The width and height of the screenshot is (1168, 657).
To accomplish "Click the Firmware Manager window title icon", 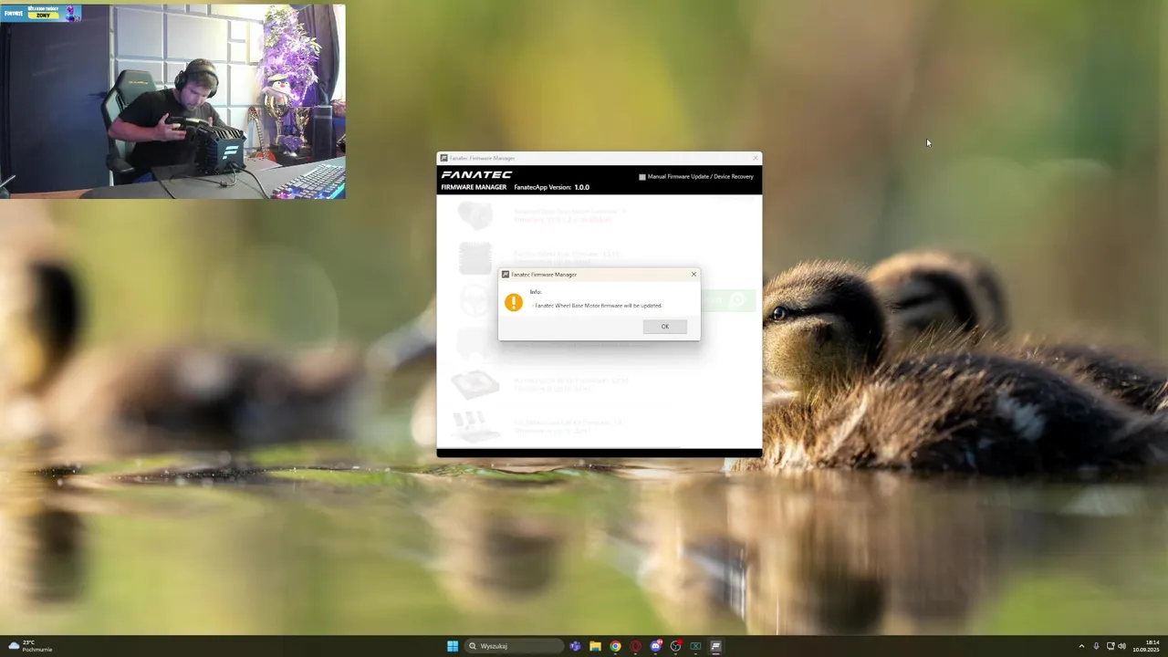I will [x=443, y=158].
